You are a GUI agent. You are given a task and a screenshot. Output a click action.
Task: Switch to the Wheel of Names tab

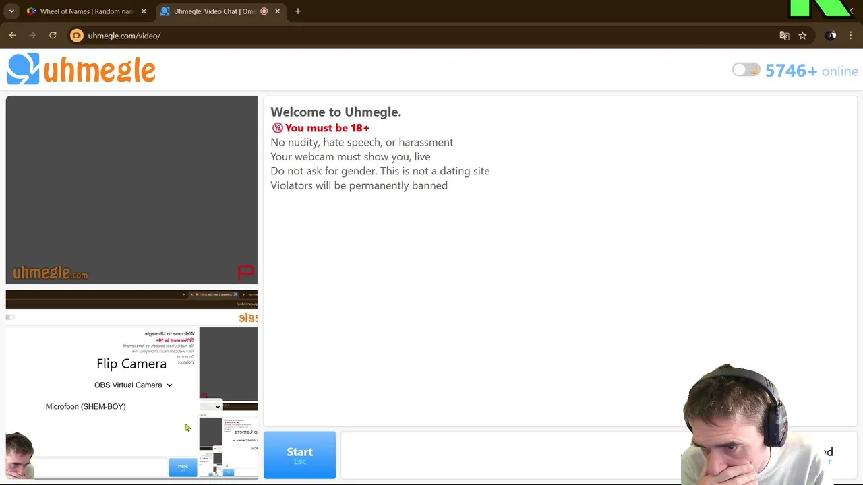click(86, 11)
